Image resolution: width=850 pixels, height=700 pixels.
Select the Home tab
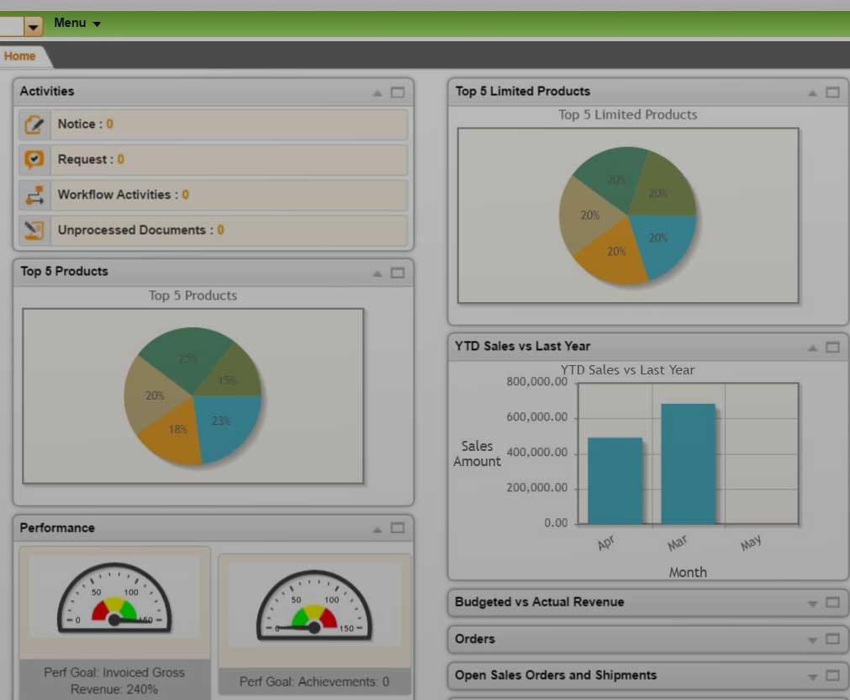[x=19, y=56]
